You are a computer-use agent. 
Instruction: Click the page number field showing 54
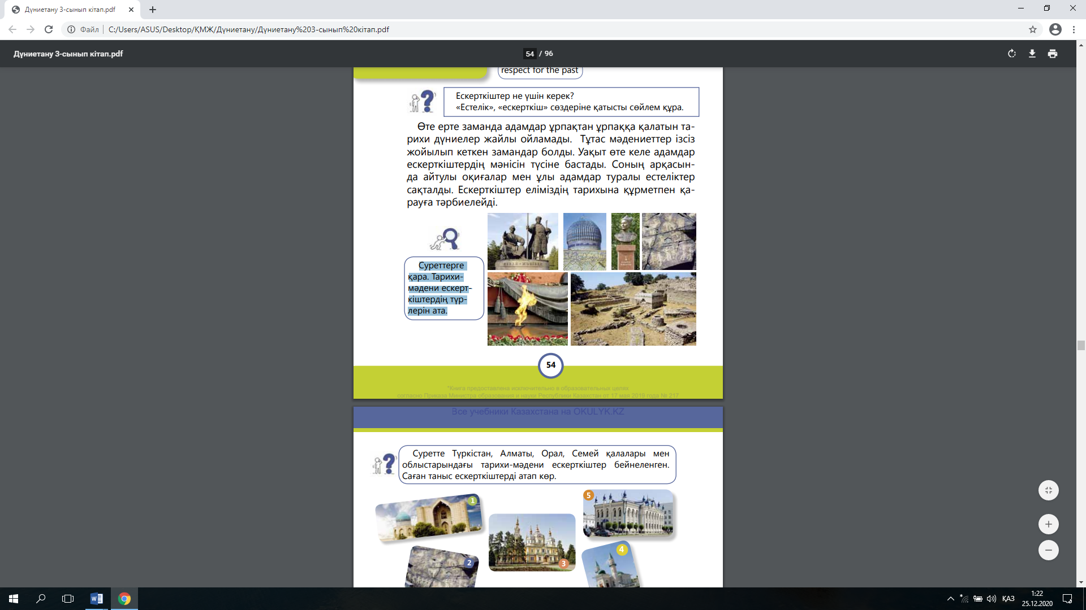[x=529, y=54]
